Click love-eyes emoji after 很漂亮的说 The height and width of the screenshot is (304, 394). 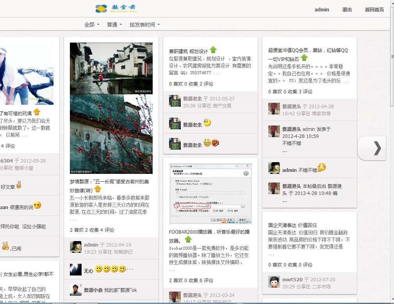(37, 205)
